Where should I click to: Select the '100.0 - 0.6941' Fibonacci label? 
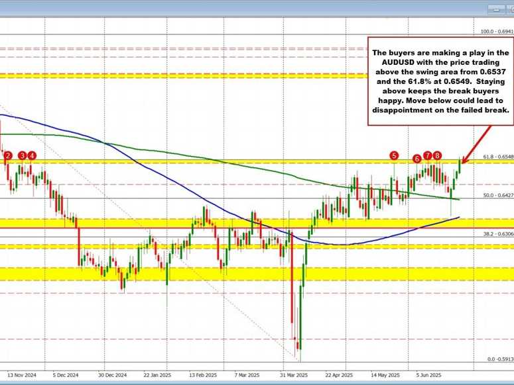(x=497, y=31)
